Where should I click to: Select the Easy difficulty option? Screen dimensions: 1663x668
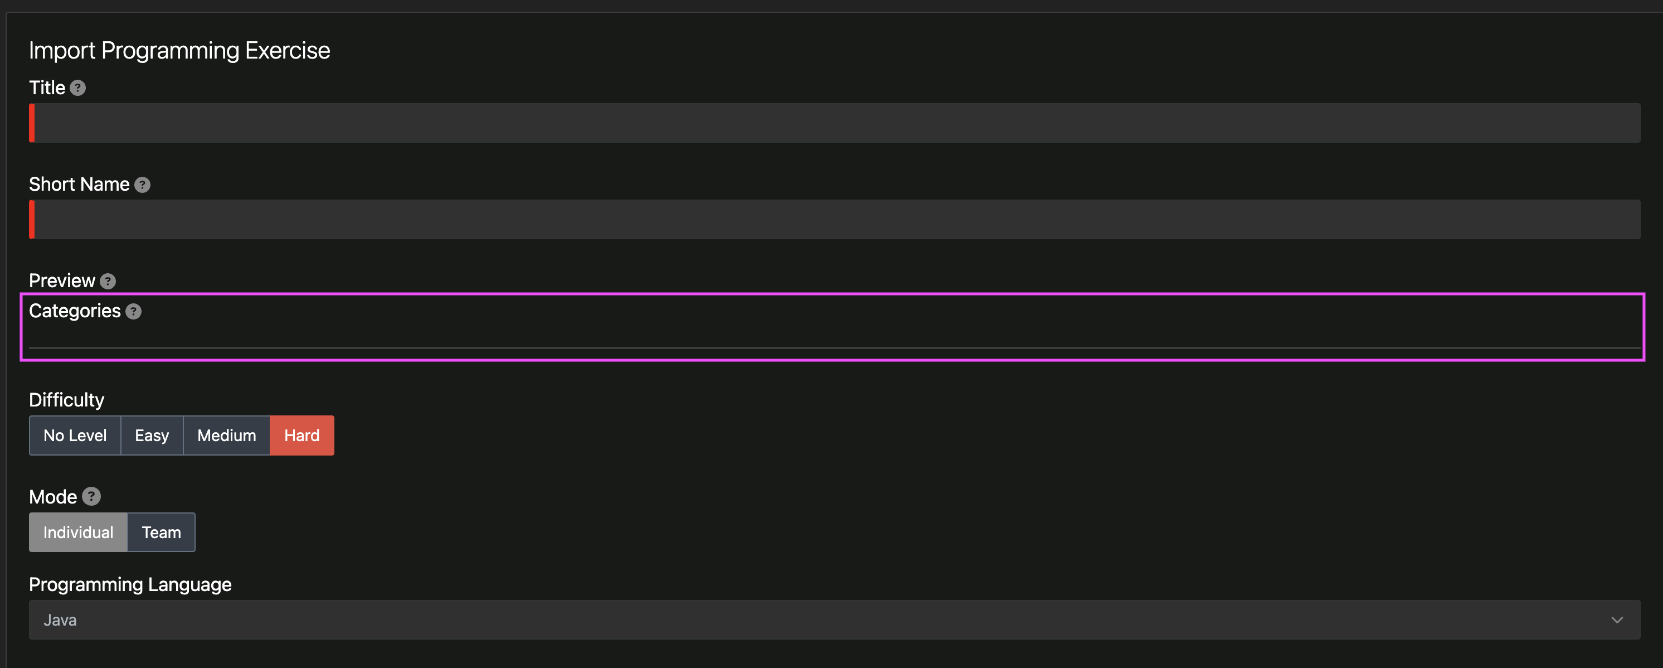coord(151,435)
